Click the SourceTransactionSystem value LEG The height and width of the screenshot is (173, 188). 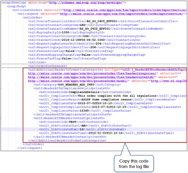pos(82,25)
